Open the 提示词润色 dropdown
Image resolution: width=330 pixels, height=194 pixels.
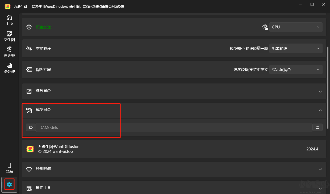(x=296, y=69)
